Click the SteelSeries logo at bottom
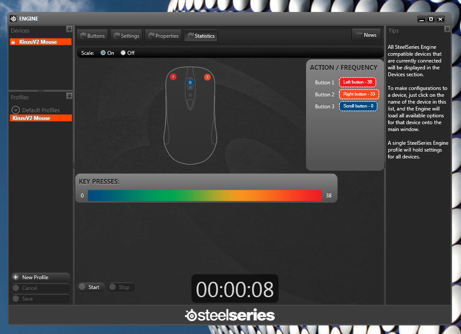461x334 pixels. pyautogui.click(x=230, y=315)
